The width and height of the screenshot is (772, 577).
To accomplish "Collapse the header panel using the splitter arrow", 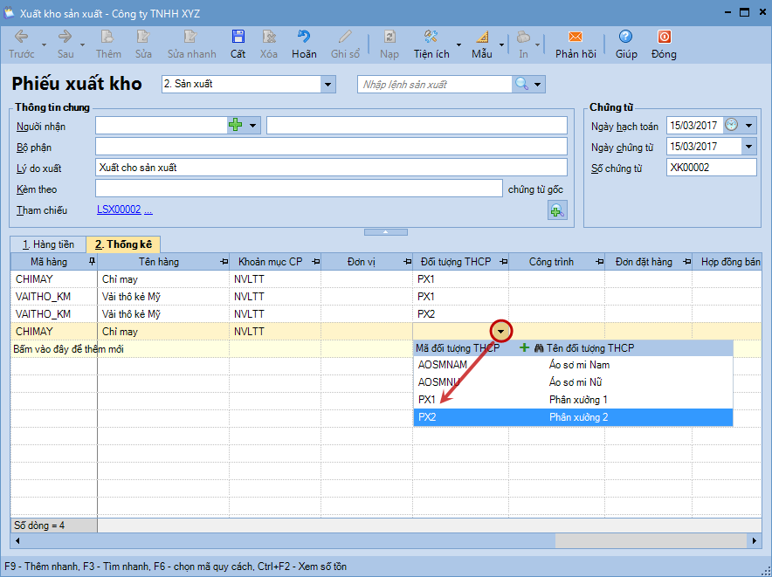I will pos(385,231).
